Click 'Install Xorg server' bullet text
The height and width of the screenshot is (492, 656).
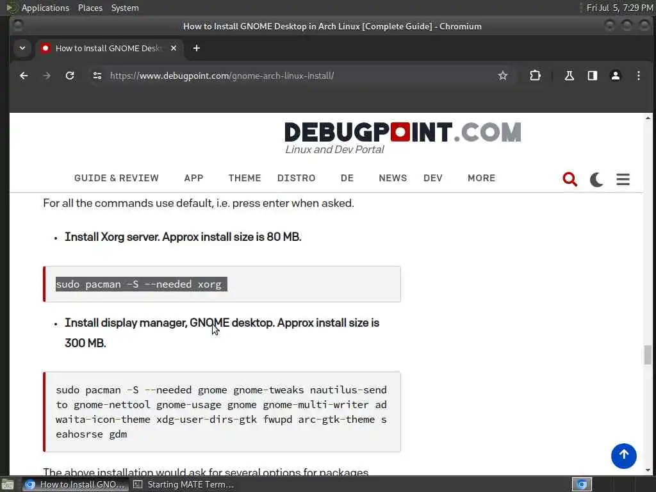click(183, 237)
